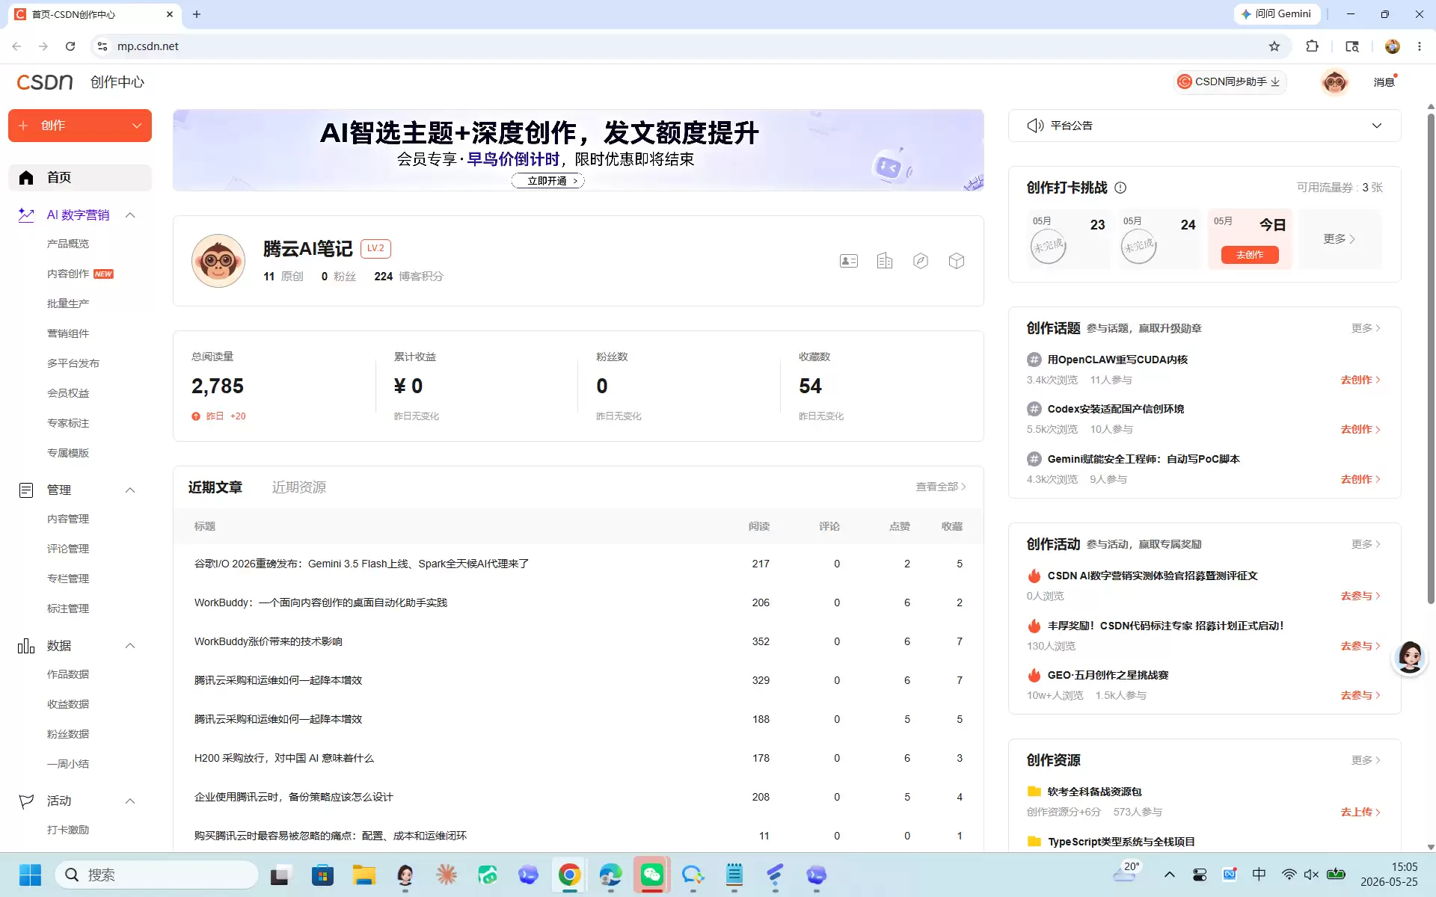Click the 05月 23 check-in day card
This screenshot has height=897, width=1436.
[x=1069, y=239]
